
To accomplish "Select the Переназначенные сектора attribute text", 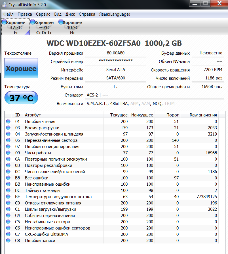I will pos(51,140).
